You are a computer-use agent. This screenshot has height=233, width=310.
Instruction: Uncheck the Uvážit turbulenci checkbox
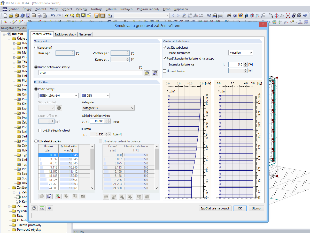coord(165,48)
